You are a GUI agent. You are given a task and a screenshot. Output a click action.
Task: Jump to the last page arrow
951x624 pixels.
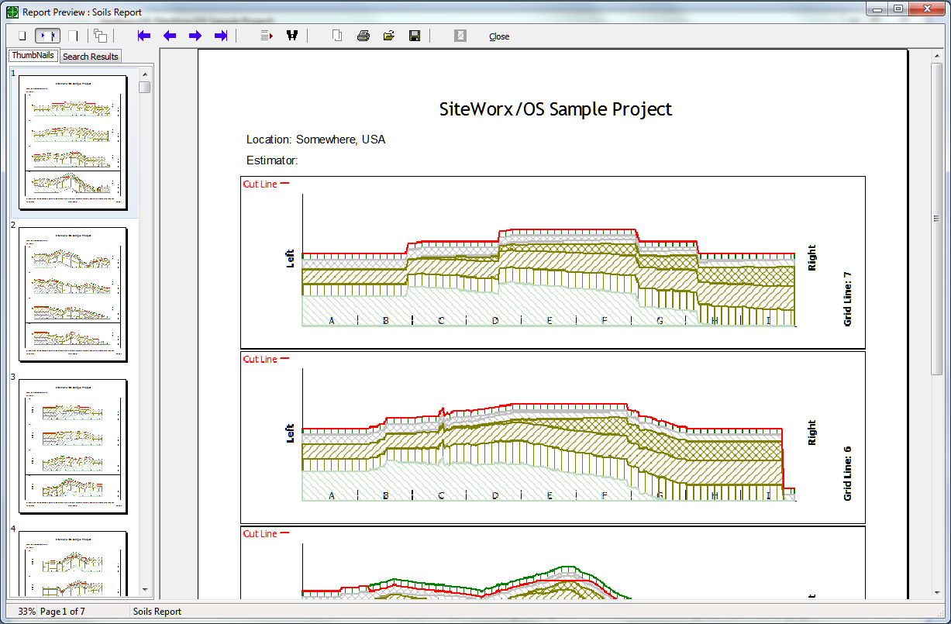[221, 36]
